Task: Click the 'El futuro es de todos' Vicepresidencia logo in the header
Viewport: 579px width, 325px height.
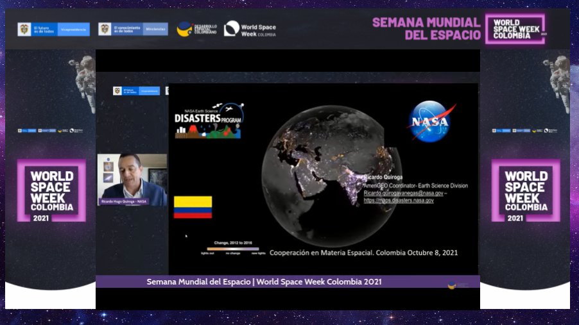Action: pos(53,29)
